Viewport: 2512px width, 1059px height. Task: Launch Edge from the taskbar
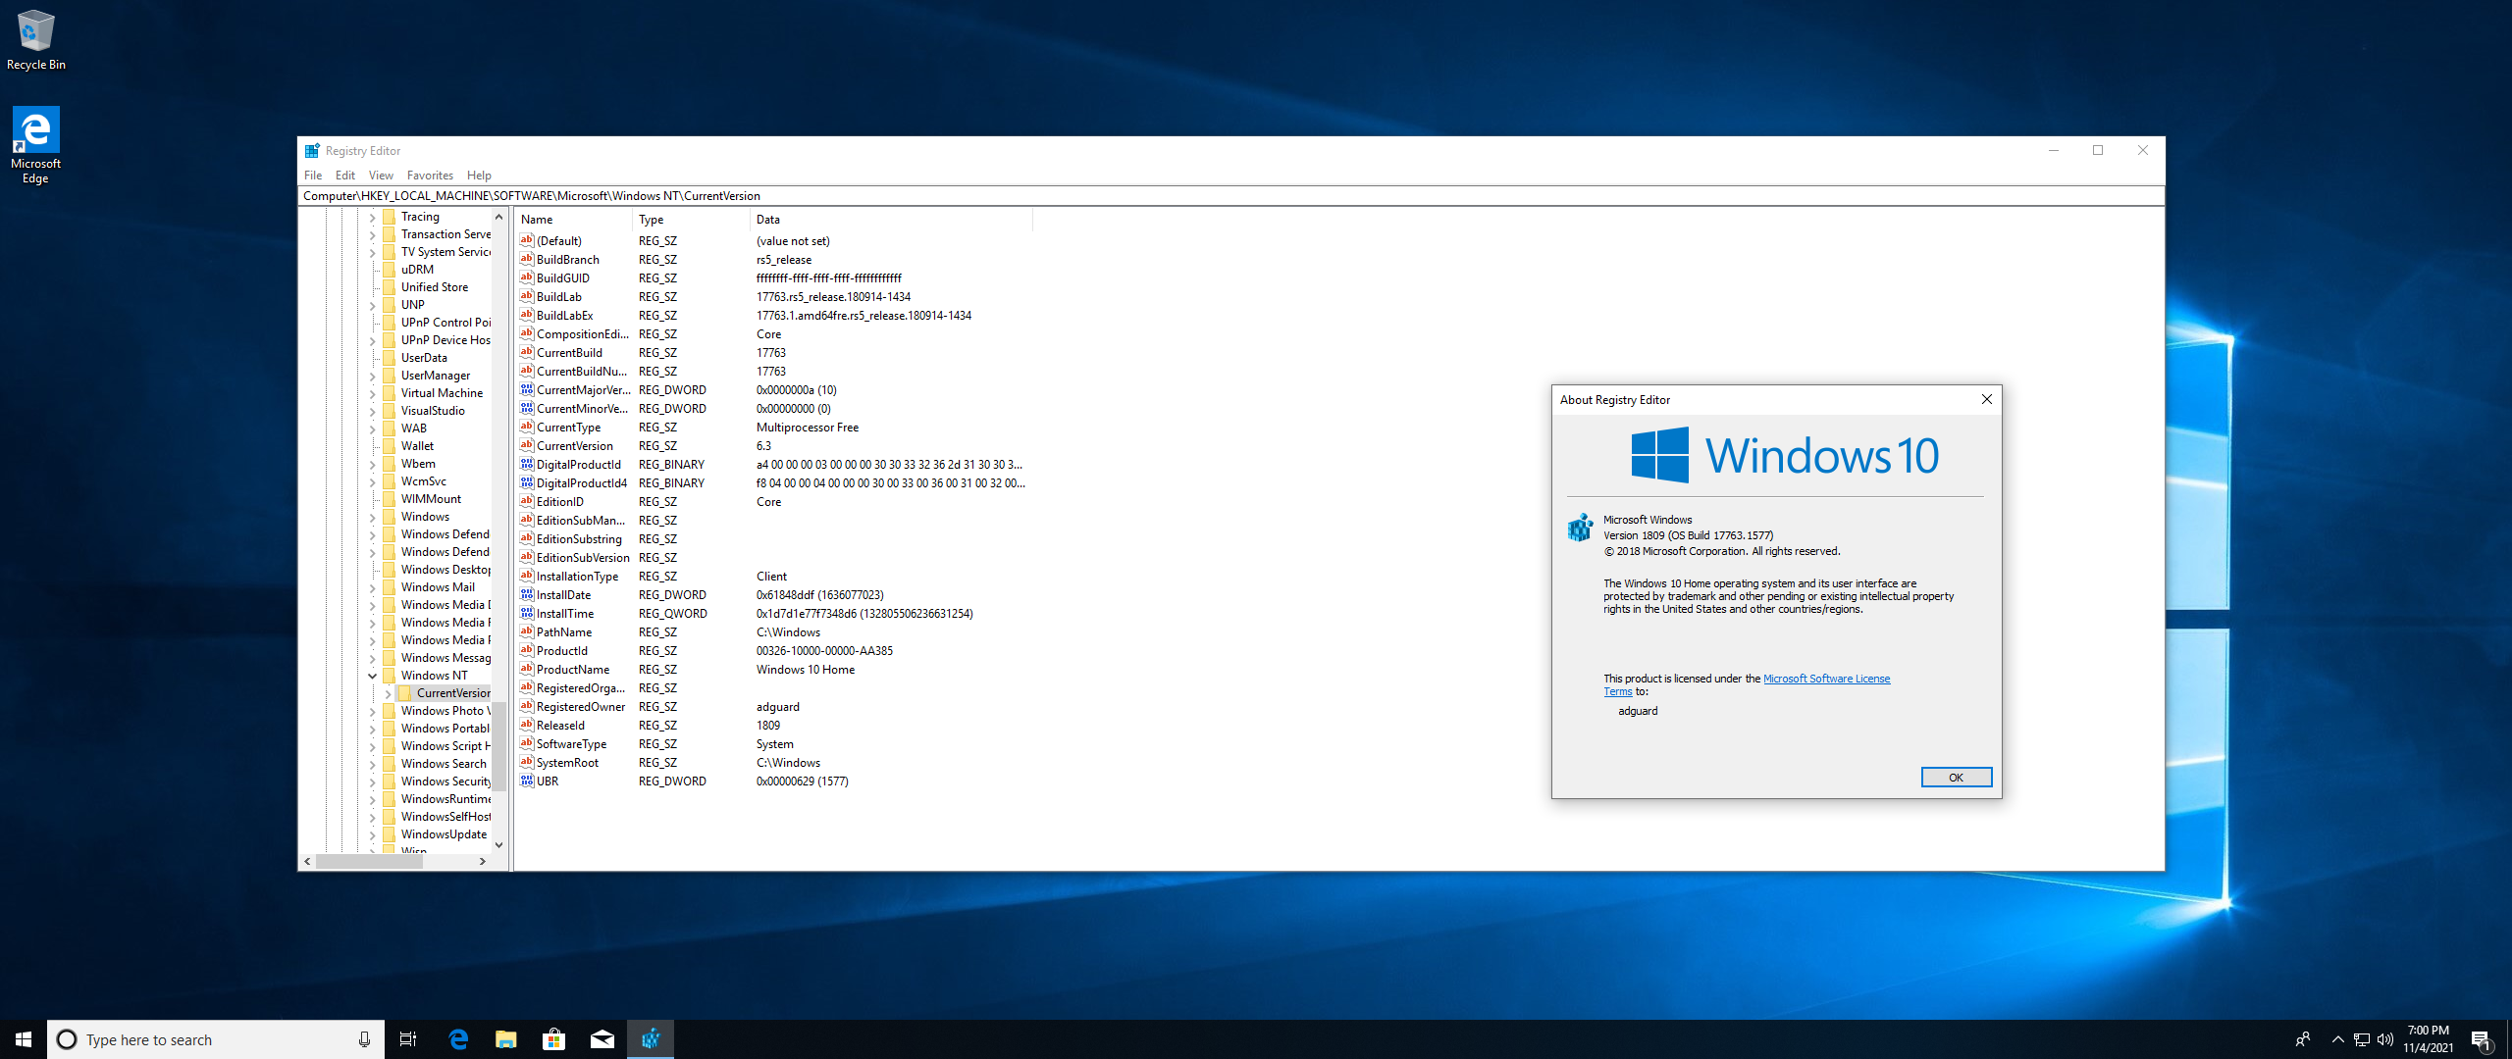[457, 1039]
